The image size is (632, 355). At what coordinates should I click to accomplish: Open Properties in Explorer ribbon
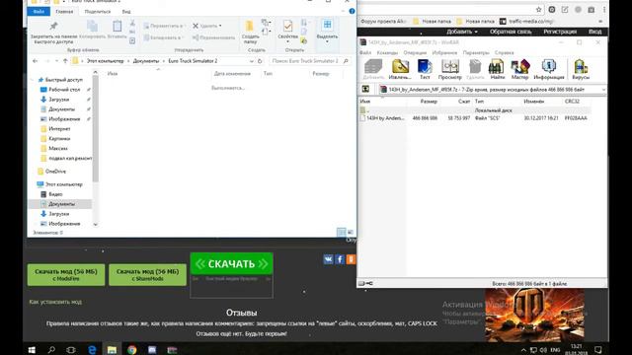click(x=287, y=31)
